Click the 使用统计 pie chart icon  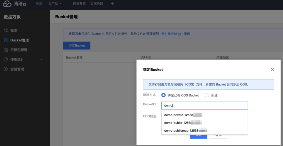(6, 59)
